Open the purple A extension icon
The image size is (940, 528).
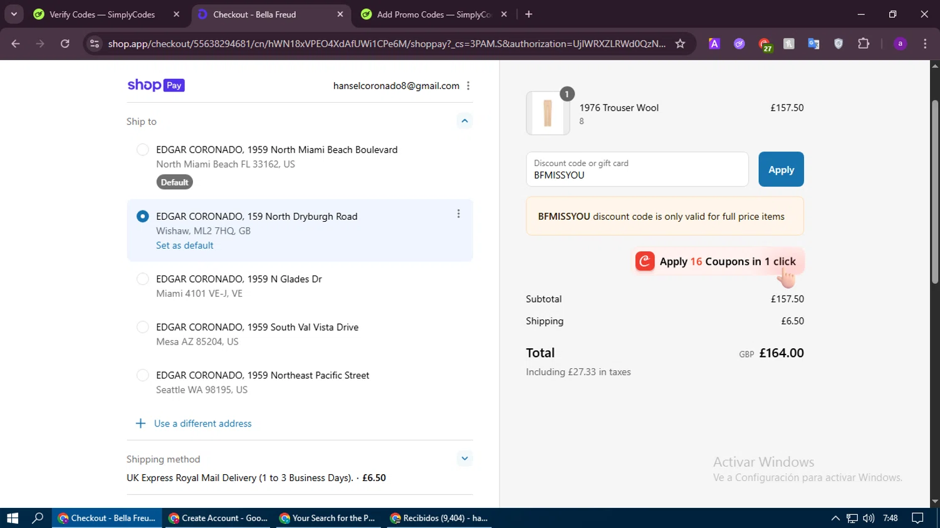[714, 44]
